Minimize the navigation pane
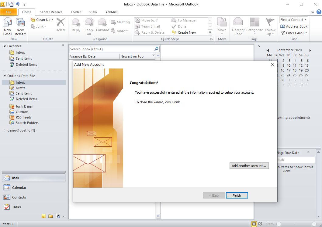This screenshot has height=227, width=322. click(63, 45)
